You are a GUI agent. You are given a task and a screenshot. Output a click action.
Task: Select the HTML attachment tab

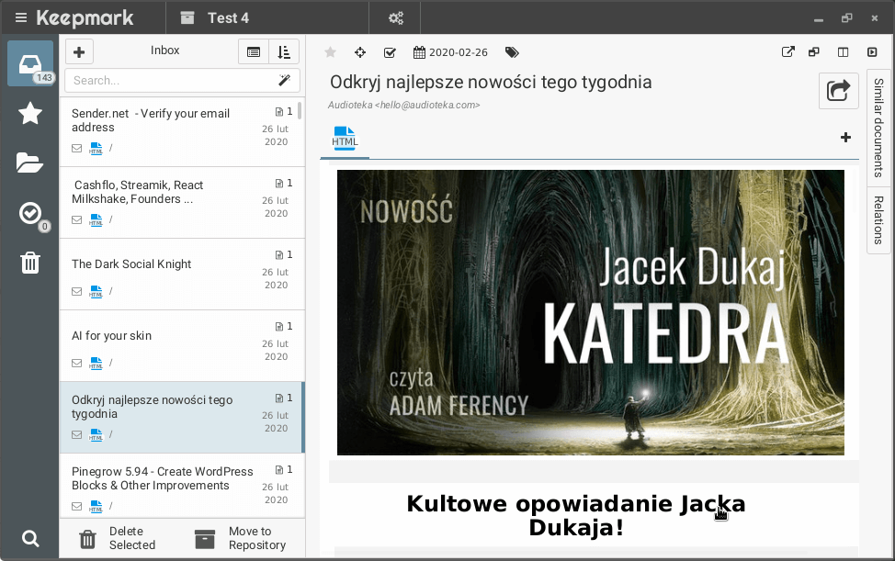pos(345,138)
